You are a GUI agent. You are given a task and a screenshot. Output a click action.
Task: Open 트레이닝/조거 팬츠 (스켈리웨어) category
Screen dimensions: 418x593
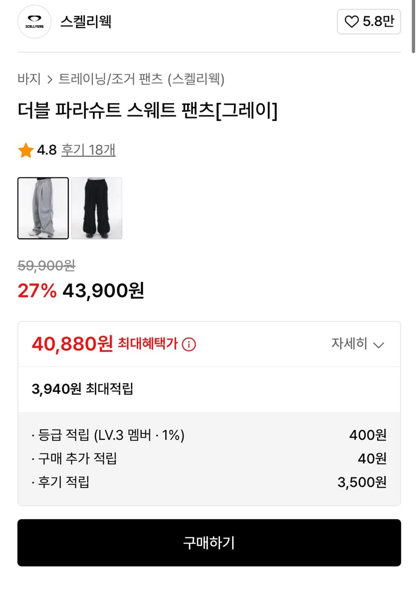141,79
